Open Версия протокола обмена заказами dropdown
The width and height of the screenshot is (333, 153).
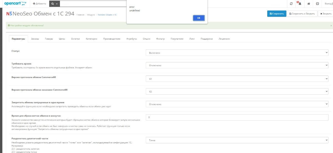[237, 92]
